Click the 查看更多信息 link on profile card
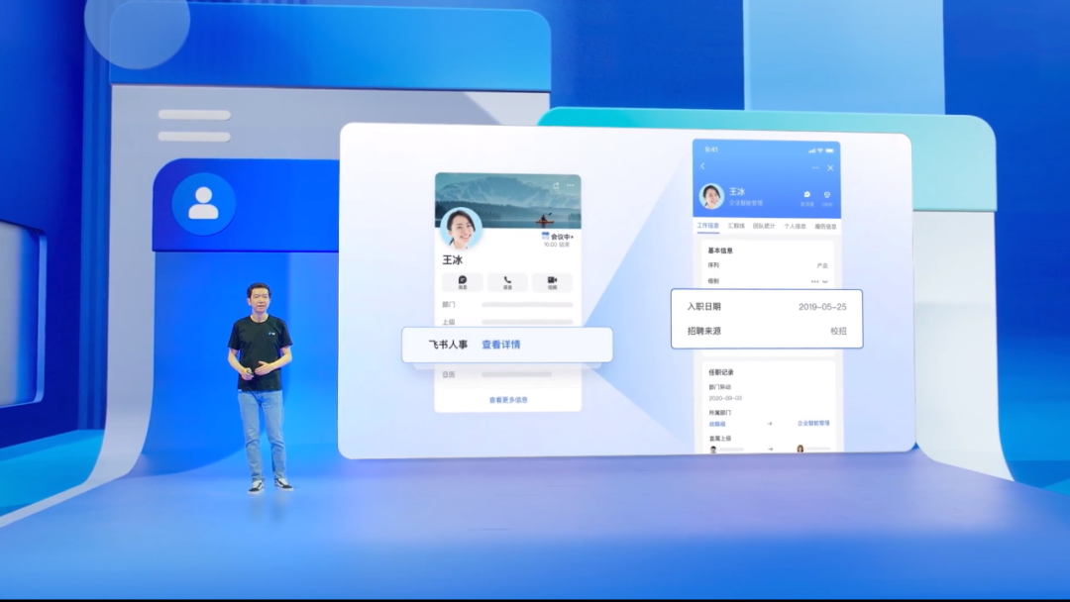 (x=508, y=399)
